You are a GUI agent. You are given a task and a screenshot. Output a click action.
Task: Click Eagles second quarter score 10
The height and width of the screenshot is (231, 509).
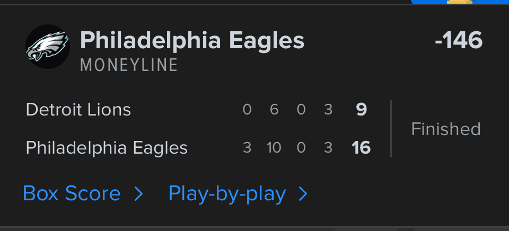click(274, 148)
